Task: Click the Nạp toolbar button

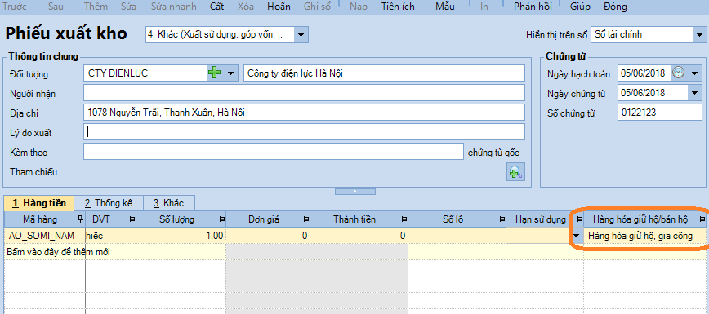Action: (x=359, y=7)
